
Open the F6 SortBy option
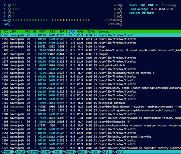click(x=69, y=152)
